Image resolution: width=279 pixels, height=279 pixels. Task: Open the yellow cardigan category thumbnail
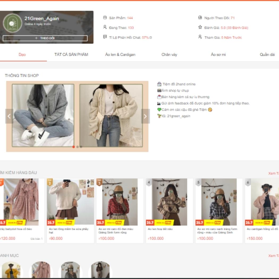11,270
